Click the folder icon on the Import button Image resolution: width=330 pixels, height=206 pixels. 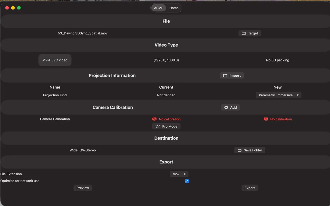(x=225, y=75)
